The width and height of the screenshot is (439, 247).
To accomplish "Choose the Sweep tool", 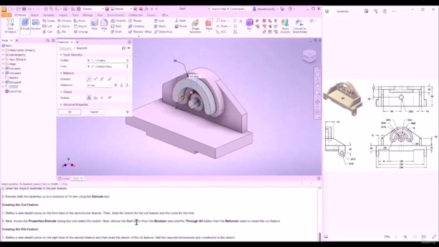I will (x=49, y=21).
